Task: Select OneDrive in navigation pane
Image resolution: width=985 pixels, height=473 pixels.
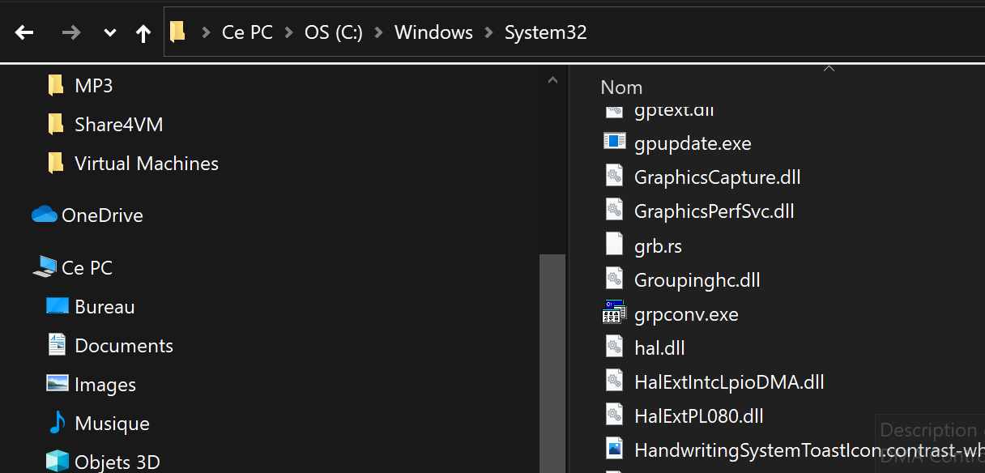Action: click(102, 215)
